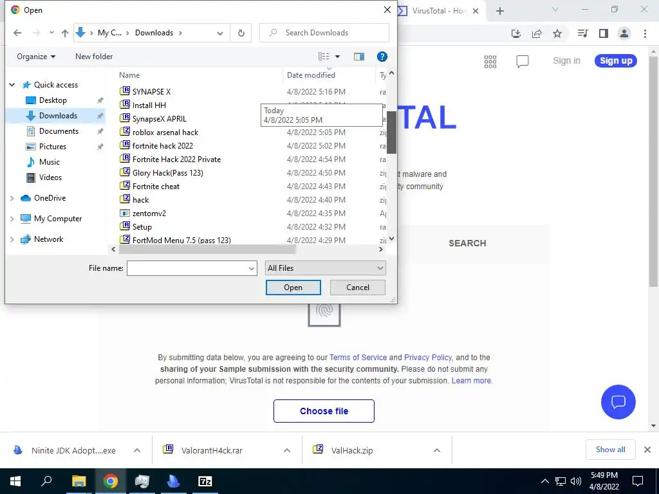Toggle the preview pane icon
The height and width of the screenshot is (494, 659).
359,57
